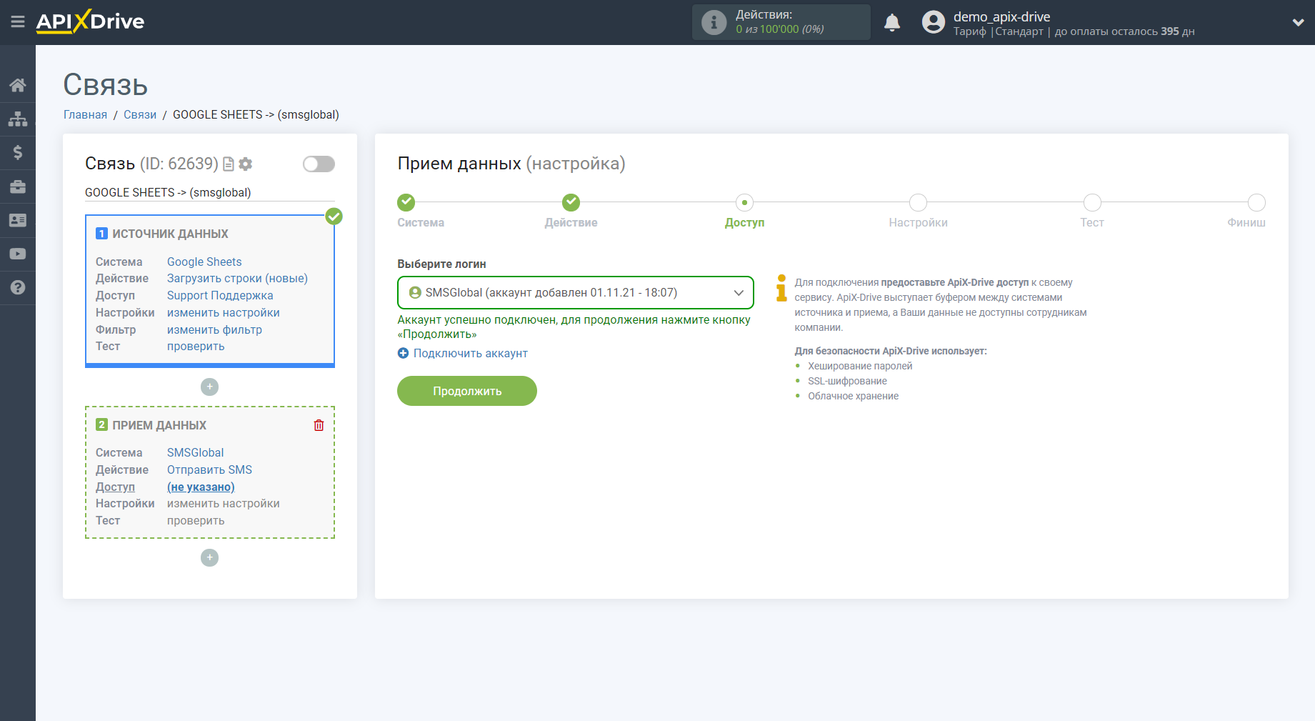Open the SMSGlobal system link
Screen dimensions: 1315x721
[x=195, y=452]
